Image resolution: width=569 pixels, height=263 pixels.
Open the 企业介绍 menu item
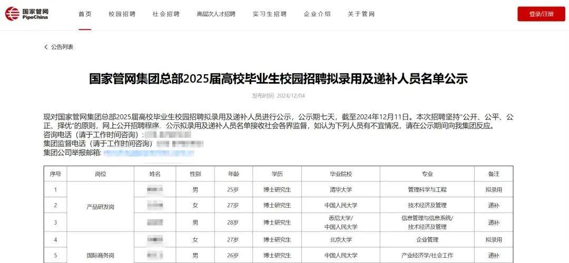coord(317,14)
